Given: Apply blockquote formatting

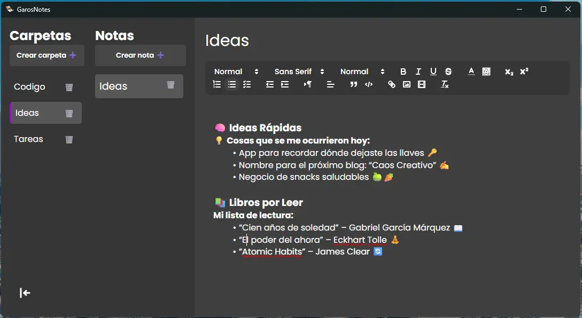Looking at the screenshot, I should coord(353,84).
